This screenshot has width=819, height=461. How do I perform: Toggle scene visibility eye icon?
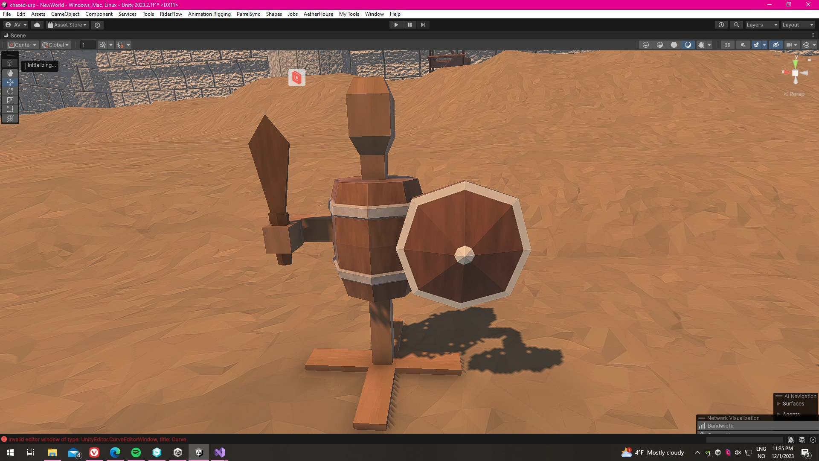(x=775, y=45)
